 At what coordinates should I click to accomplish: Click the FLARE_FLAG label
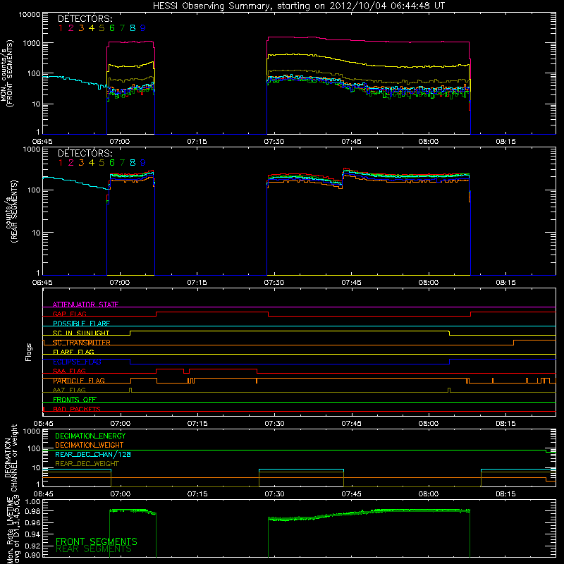click(x=73, y=352)
